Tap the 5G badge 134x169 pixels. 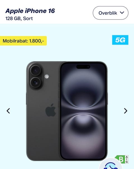click(120, 40)
